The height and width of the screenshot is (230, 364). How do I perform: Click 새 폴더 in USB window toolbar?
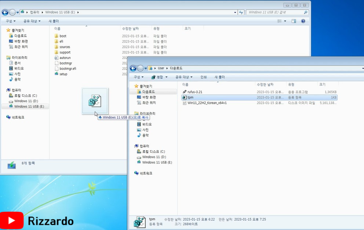click(x=54, y=21)
